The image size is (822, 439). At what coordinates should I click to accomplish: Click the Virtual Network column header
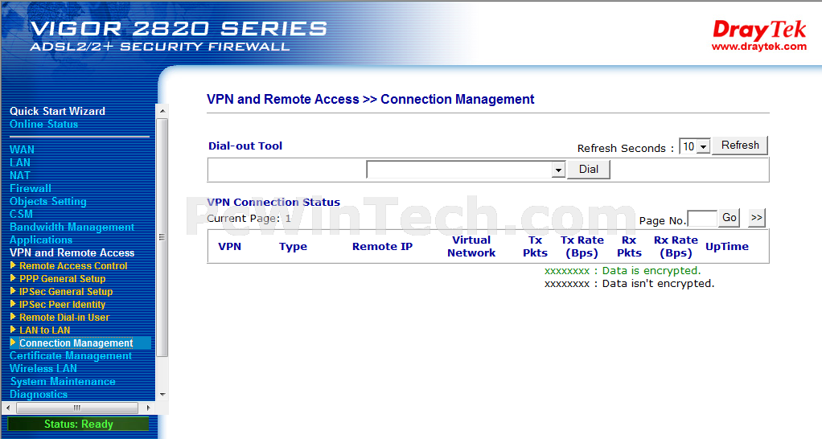point(471,246)
